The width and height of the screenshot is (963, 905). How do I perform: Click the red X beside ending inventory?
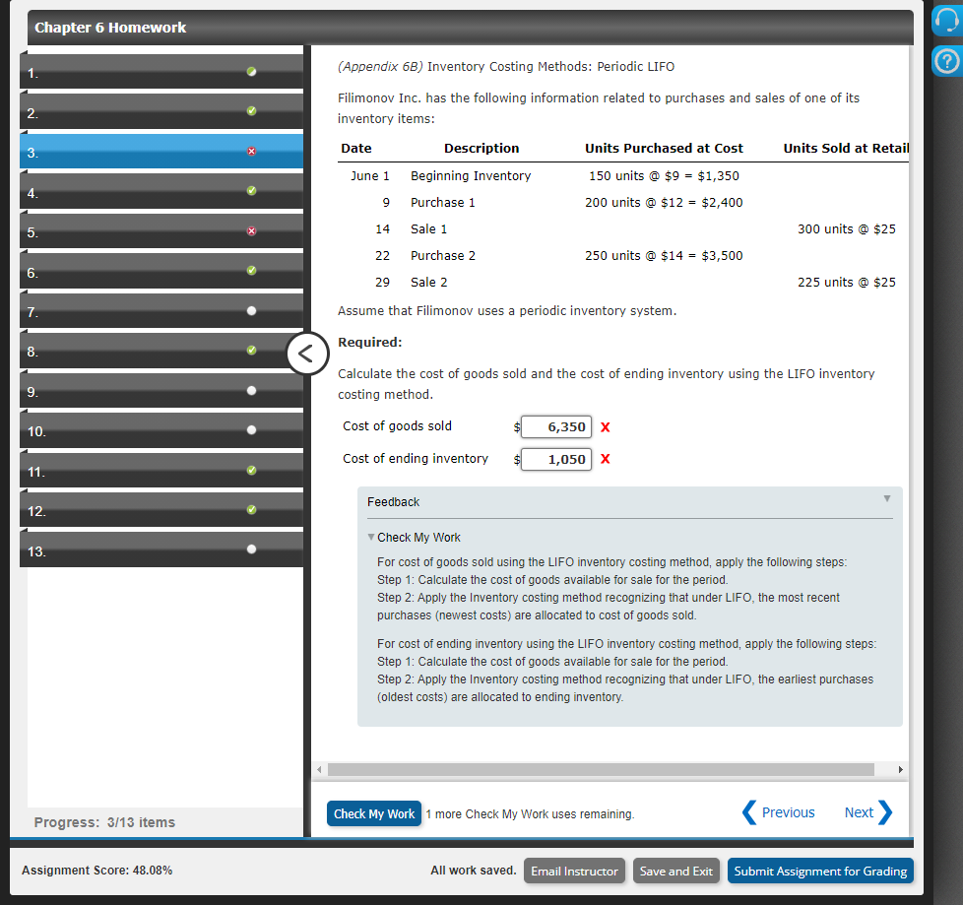point(605,459)
